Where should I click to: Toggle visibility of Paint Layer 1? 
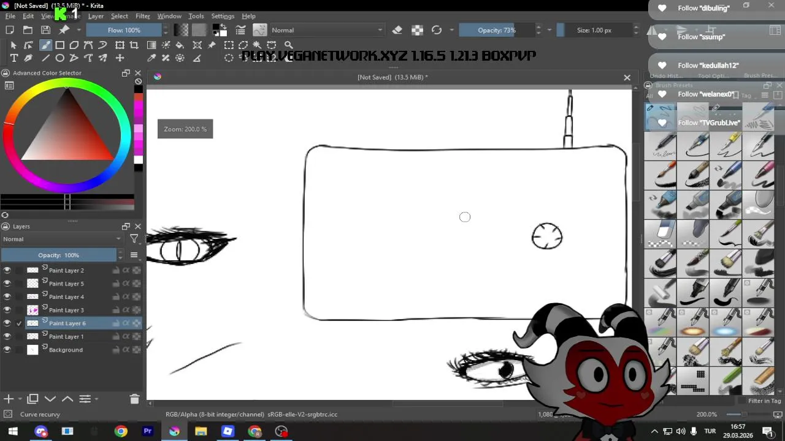click(x=7, y=336)
